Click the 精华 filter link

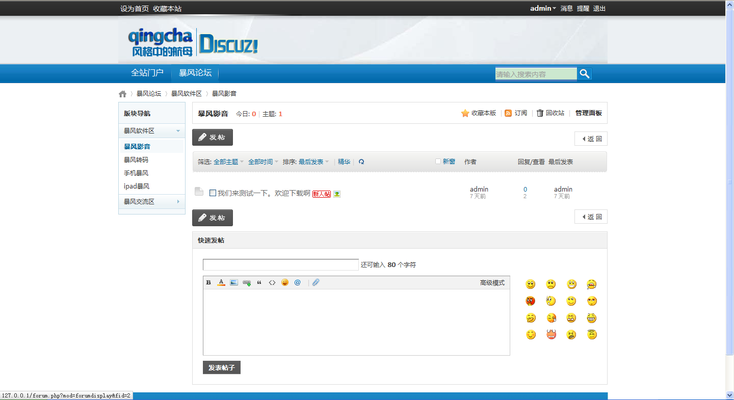[x=344, y=162]
